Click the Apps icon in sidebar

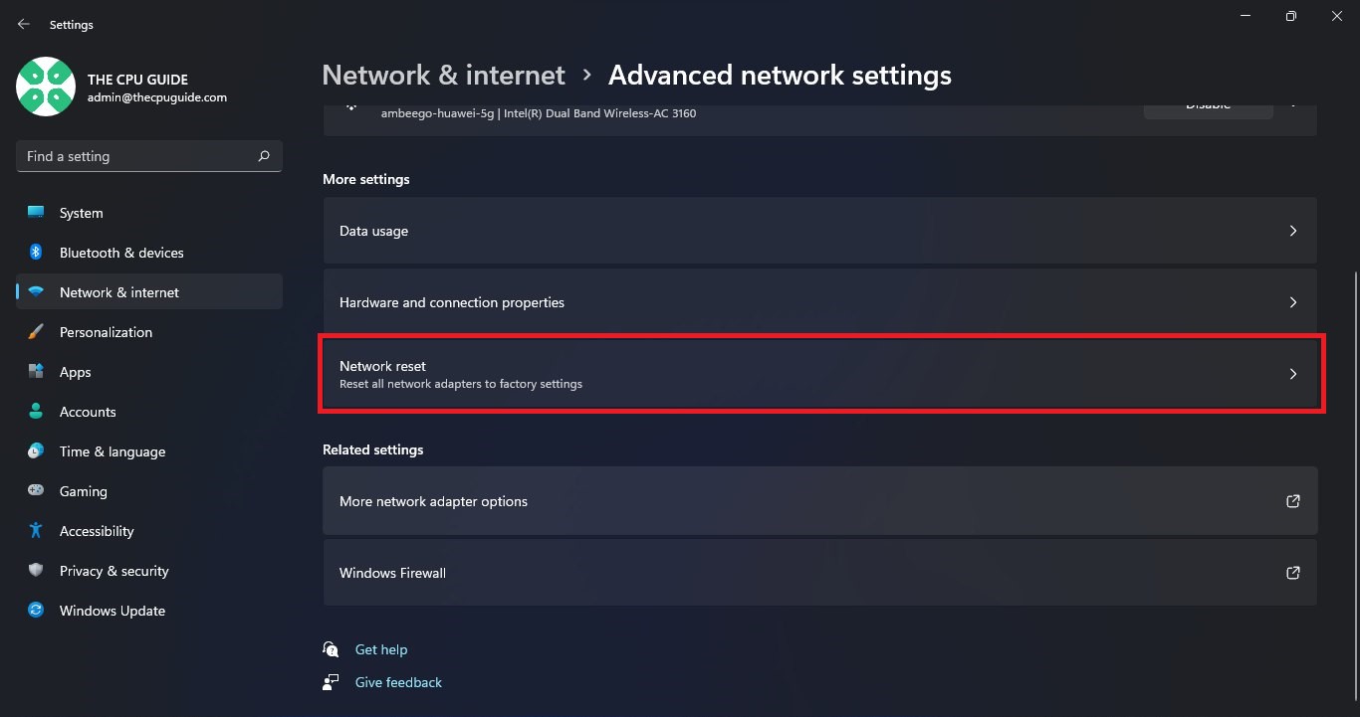coord(36,372)
